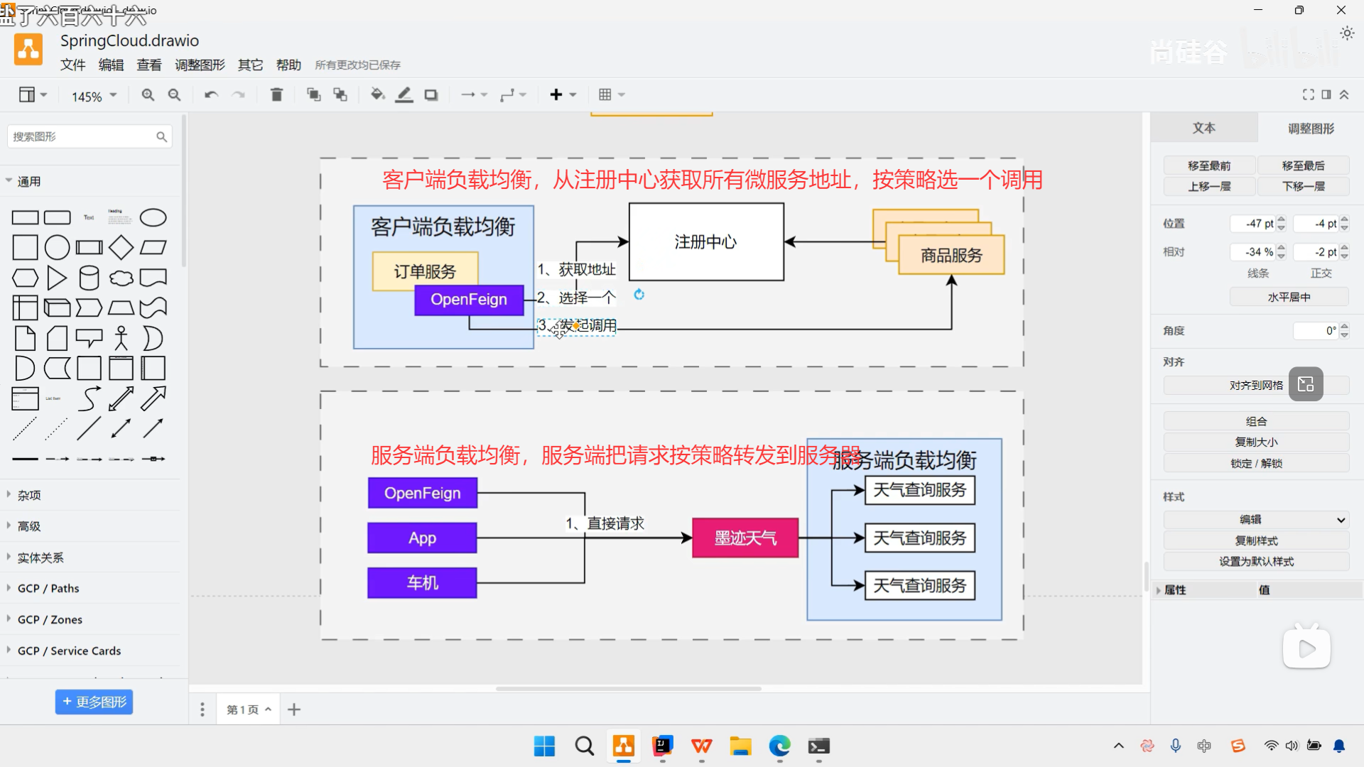1364x767 pixels.
Task: Open the 查看 menu
Action: click(x=149, y=65)
